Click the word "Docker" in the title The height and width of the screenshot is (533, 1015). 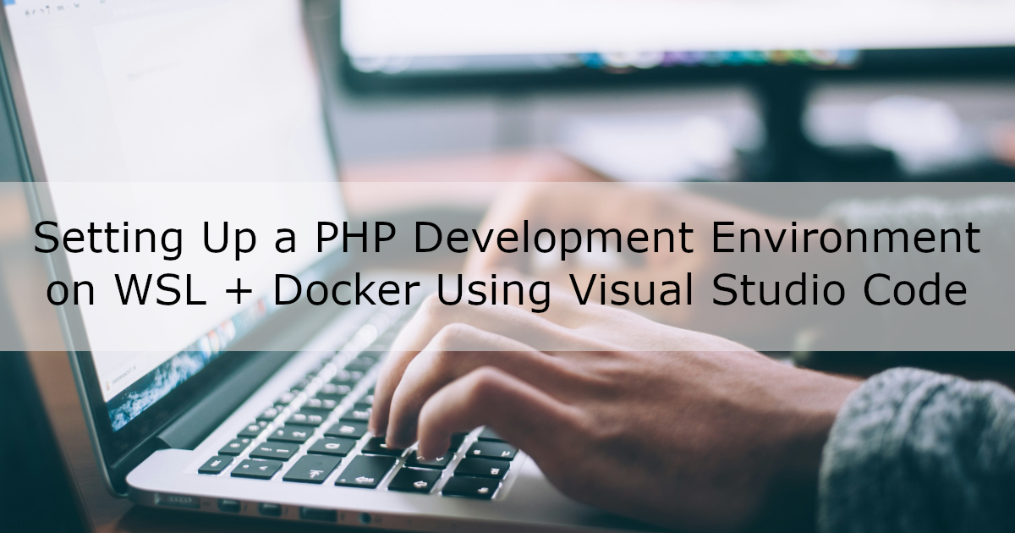click(x=347, y=291)
